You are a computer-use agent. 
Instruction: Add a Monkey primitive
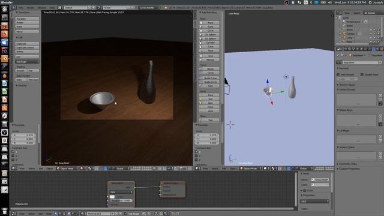[x=209, y=60]
